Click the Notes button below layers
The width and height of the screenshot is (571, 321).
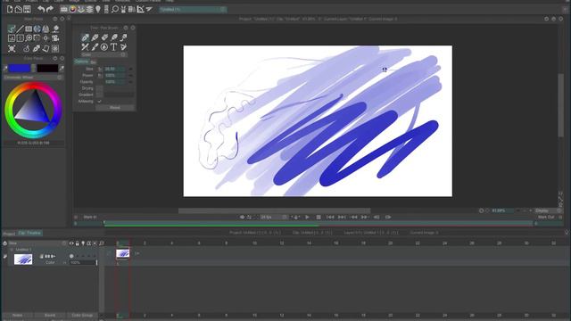coord(17,315)
